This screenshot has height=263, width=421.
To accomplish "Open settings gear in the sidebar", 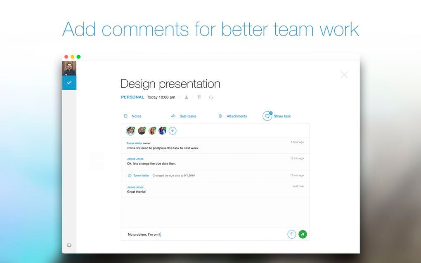I will pyautogui.click(x=69, y=245).
